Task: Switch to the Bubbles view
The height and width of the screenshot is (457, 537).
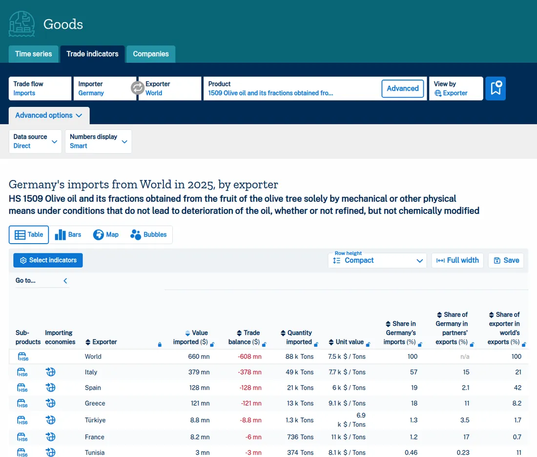Action: (148, 235)
